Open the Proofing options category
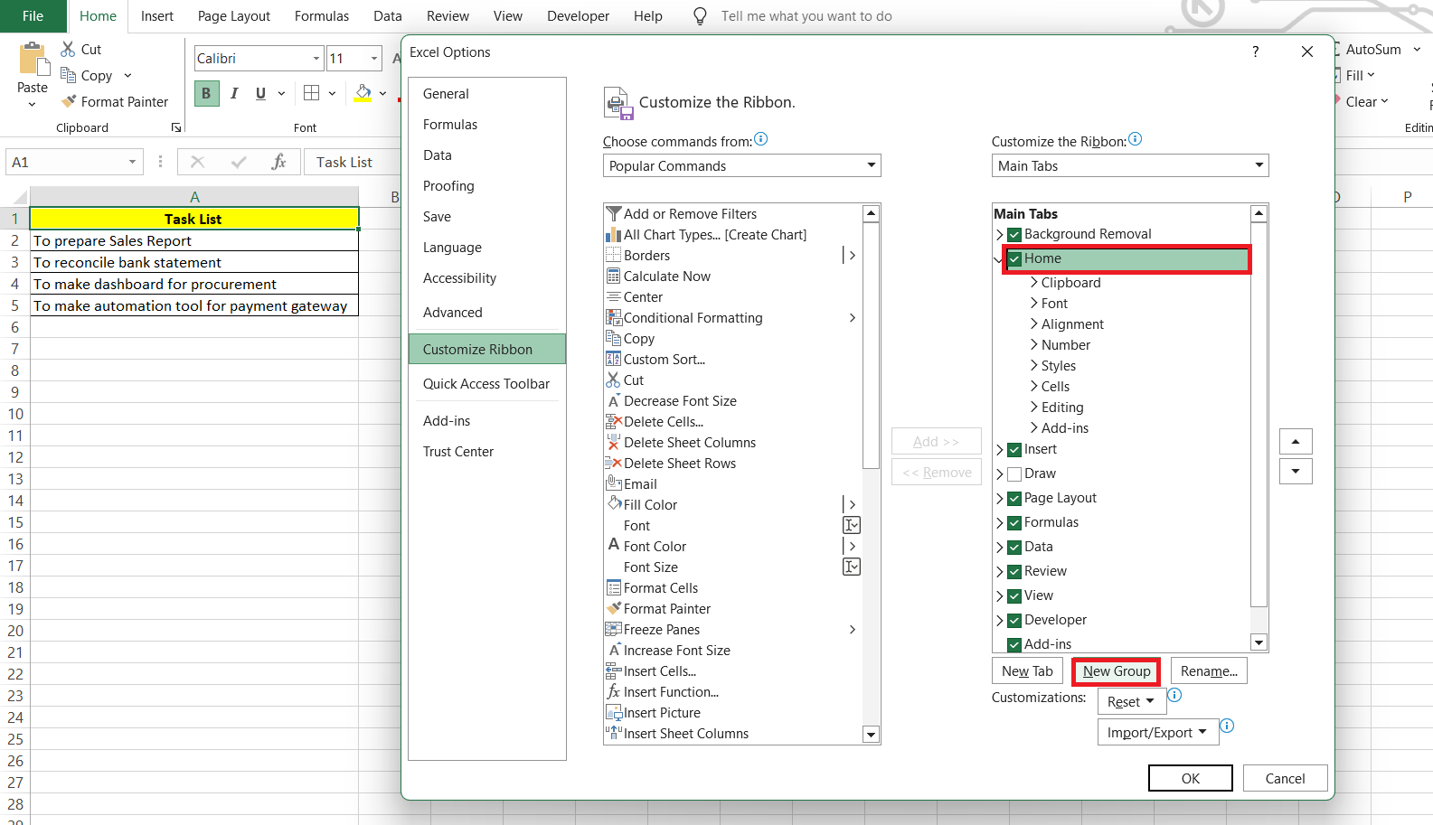This screenshot has width=1433, height=825. pos(487,186)
